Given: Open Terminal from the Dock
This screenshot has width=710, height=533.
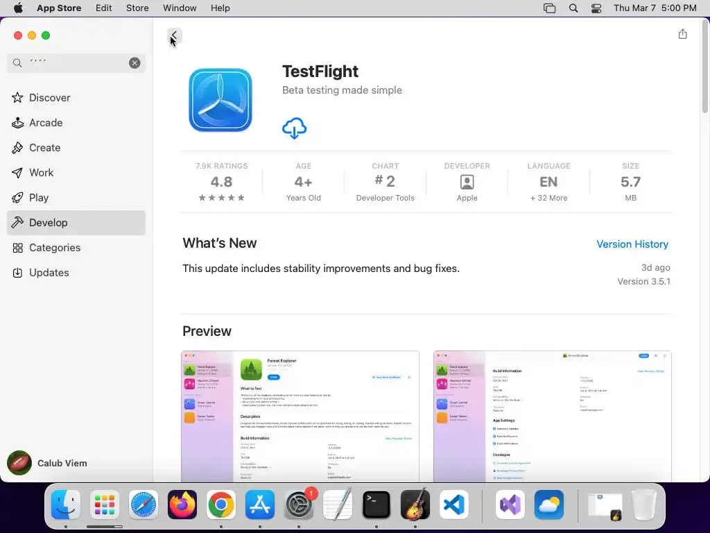Looking at the screenshot, I should click(376, 505).
